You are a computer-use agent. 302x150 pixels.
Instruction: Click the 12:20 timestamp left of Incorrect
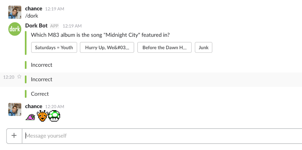click(x=9, y=77)
